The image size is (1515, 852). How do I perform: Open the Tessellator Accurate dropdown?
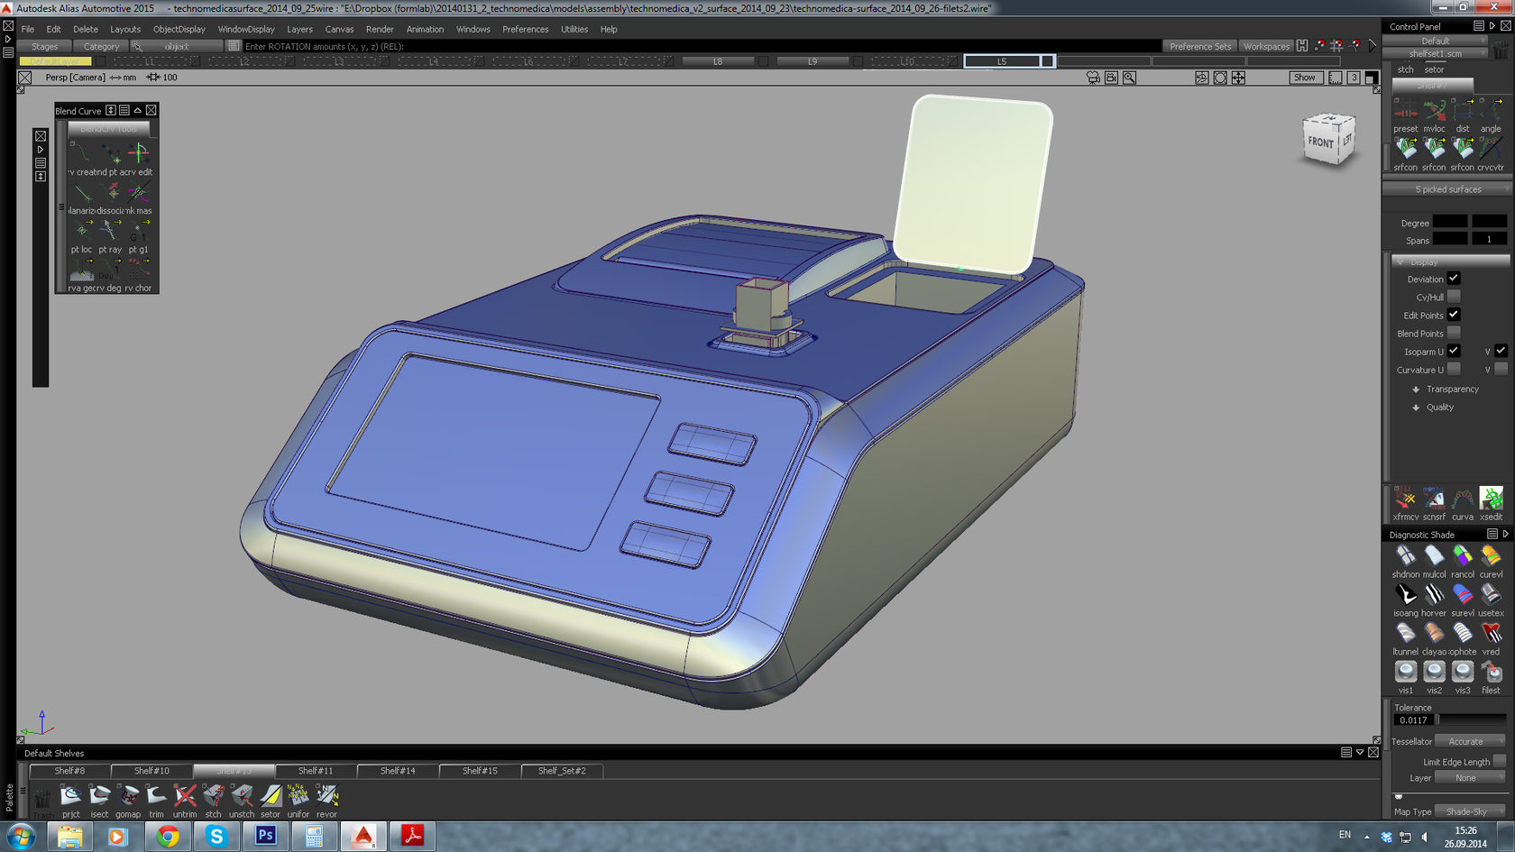pos(1470,741)
